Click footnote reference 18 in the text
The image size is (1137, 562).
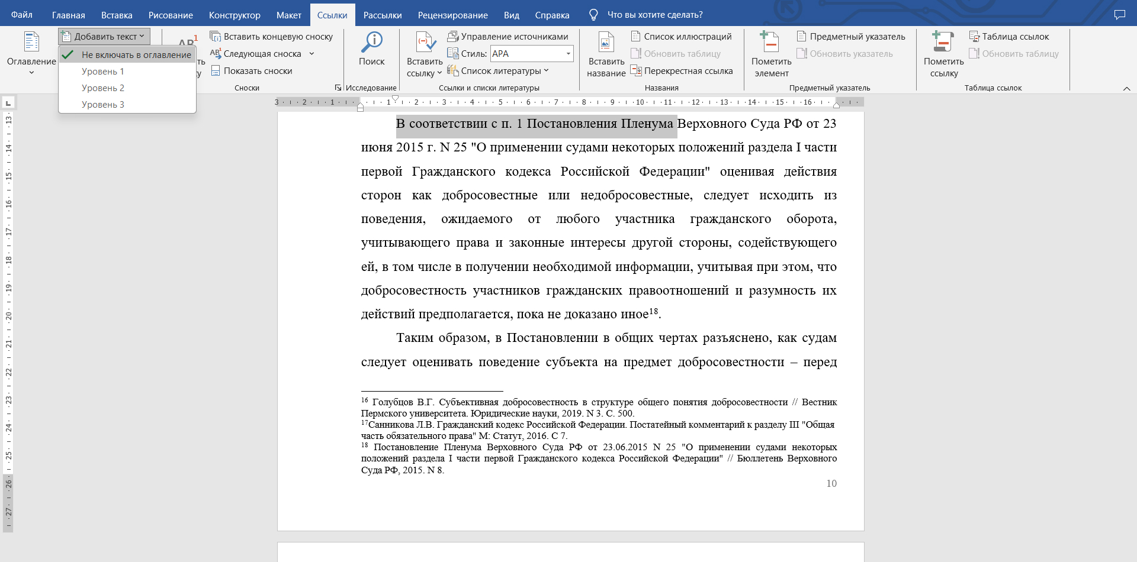(654, 311)
